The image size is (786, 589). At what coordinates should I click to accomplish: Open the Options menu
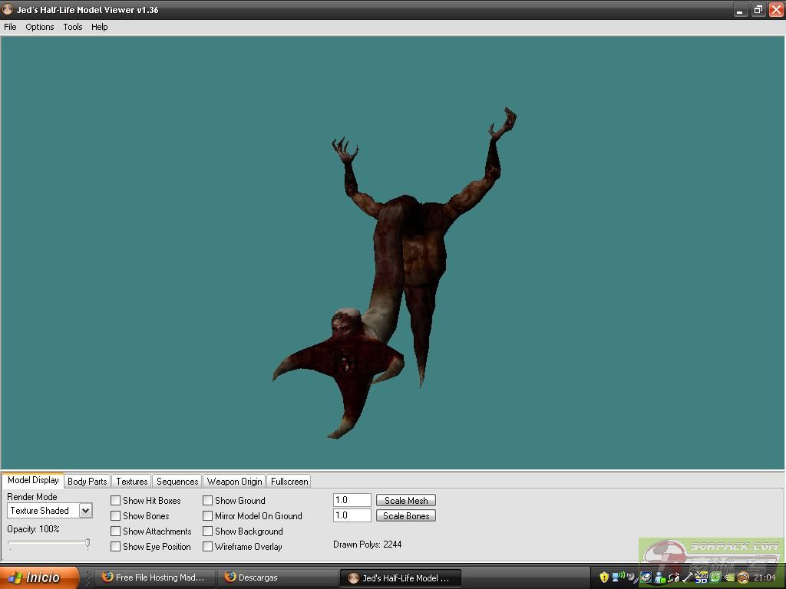[x=40, y=27]
